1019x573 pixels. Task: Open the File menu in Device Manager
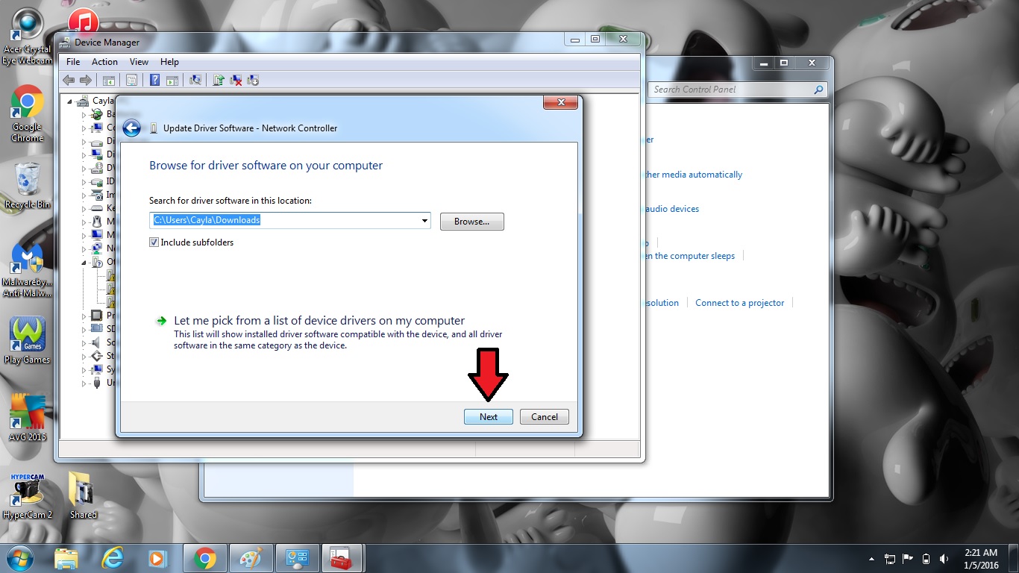pos(73,62)
